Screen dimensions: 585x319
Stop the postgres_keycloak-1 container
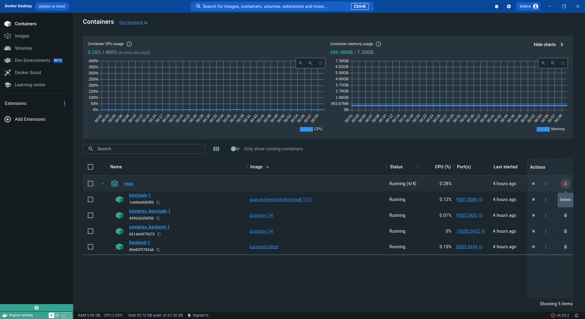point(534,215)
